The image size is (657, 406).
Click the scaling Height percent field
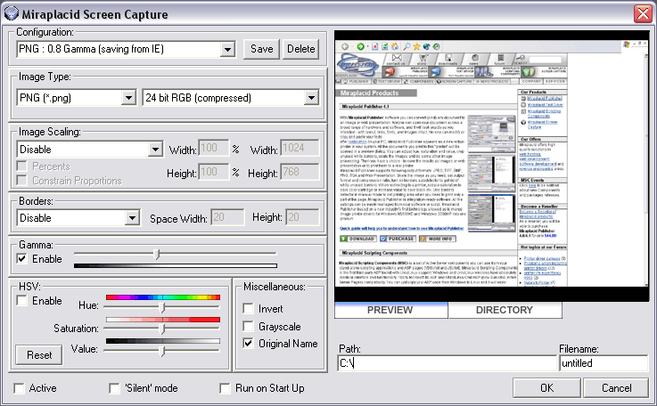(x=214, y=172)
